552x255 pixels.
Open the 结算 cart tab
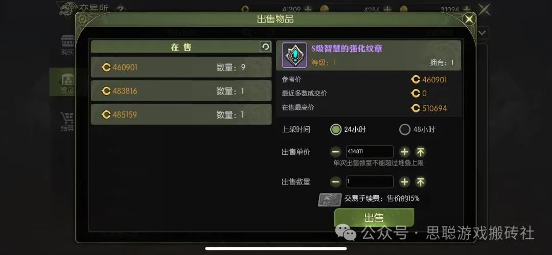67,122
